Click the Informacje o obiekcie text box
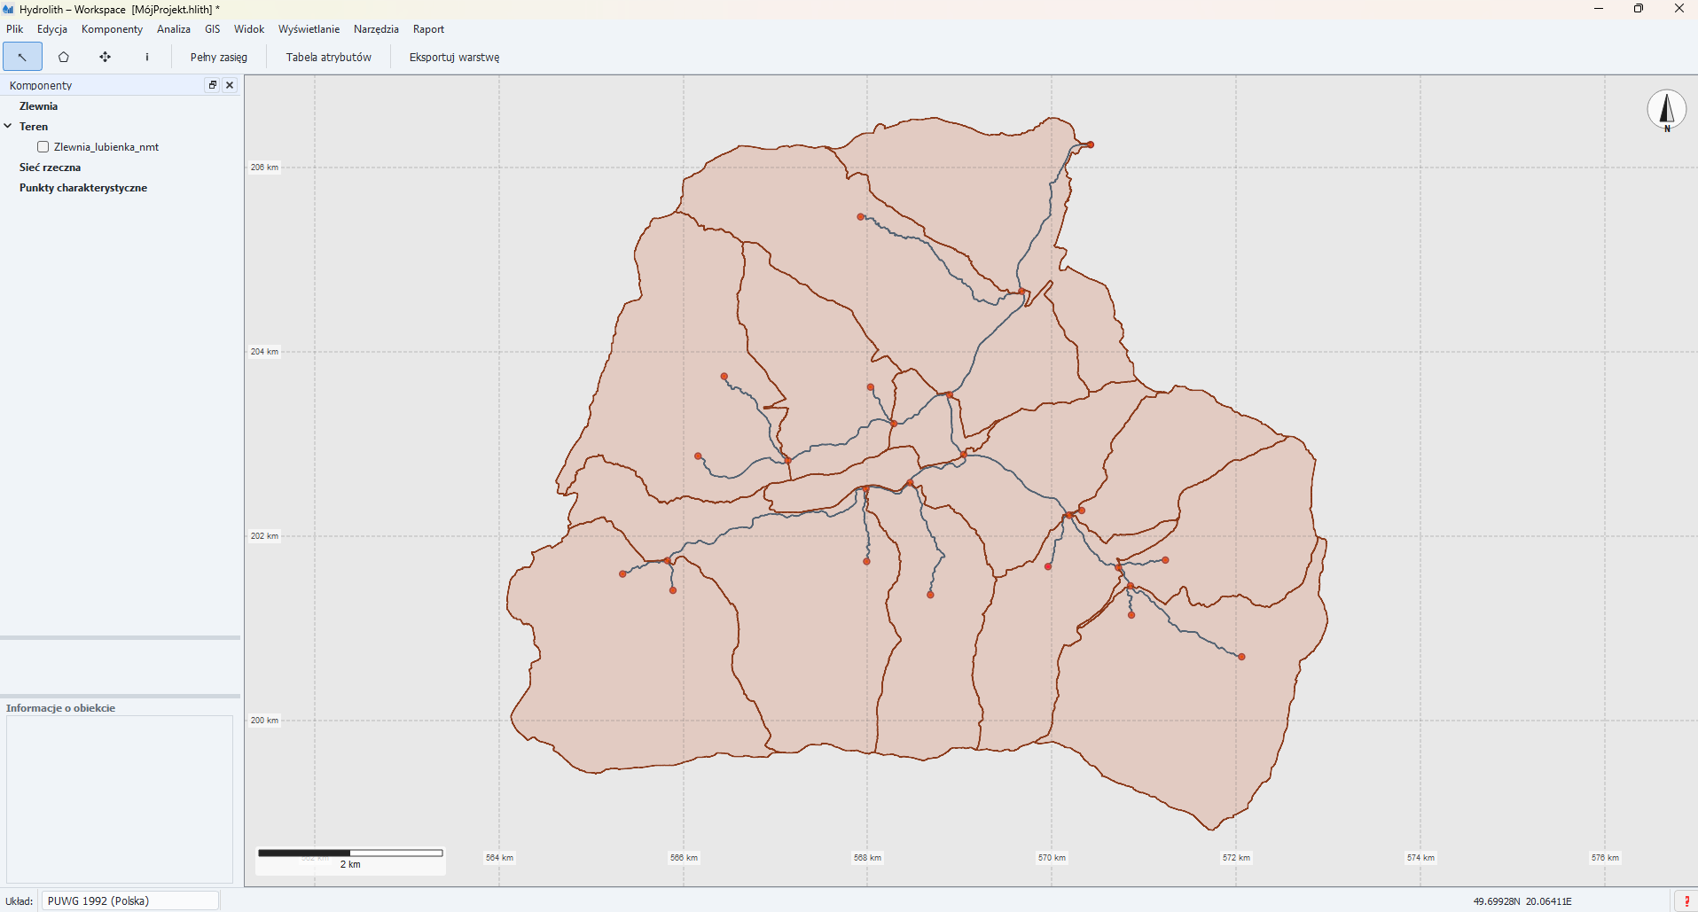Image resolution: width=1698 pixels, height=912 pixels. [x=120, y=799]
